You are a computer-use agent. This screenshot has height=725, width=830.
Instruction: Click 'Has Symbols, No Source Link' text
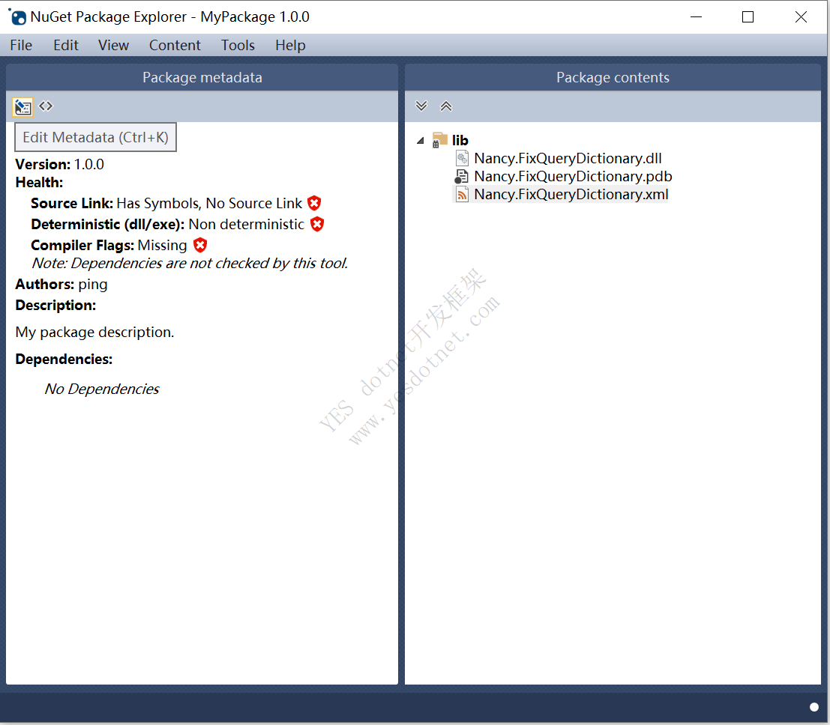209,203
